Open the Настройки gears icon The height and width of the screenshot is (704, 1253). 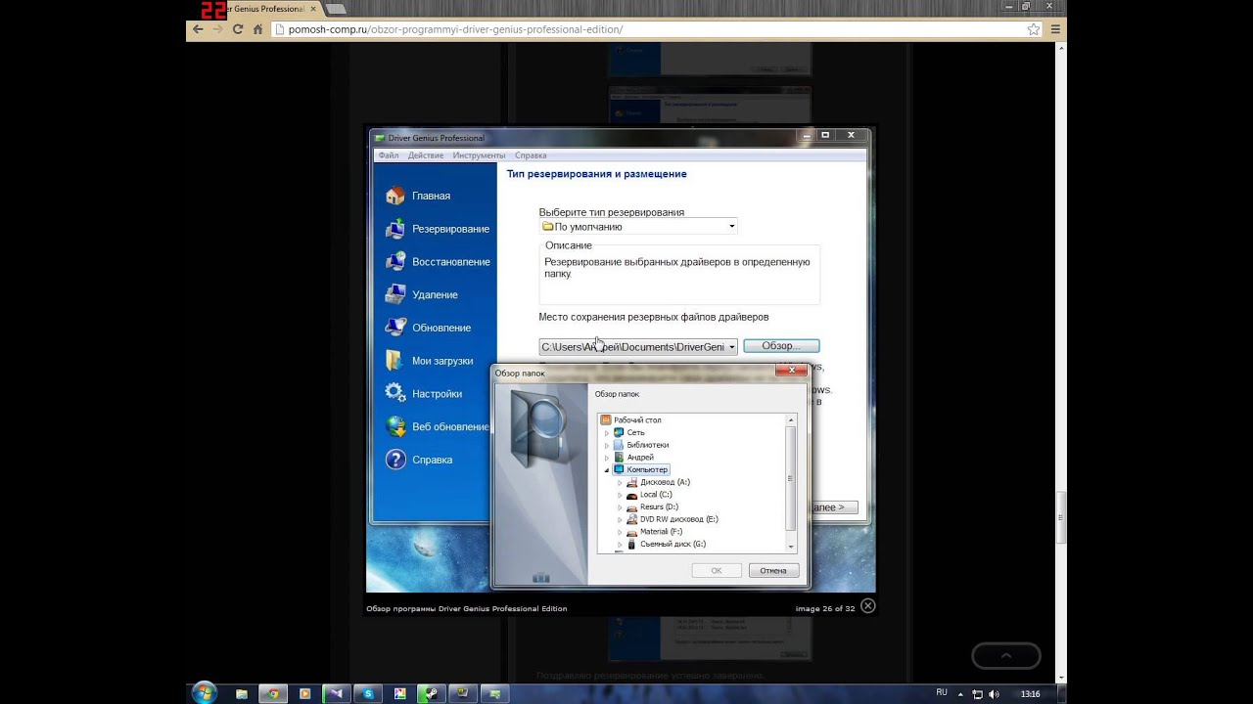pyautogui.click(x=395, y=393)
